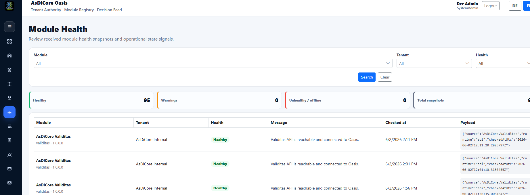Click the timestamp 6/2/2026 1:56 PM
This screenshot has width=530, height=195.
pyautogui.click(x=401, y=188)
